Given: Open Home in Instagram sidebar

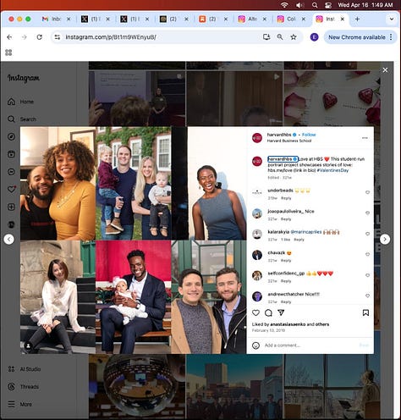Looking at the screenshot, I should [x=20, y=102].
